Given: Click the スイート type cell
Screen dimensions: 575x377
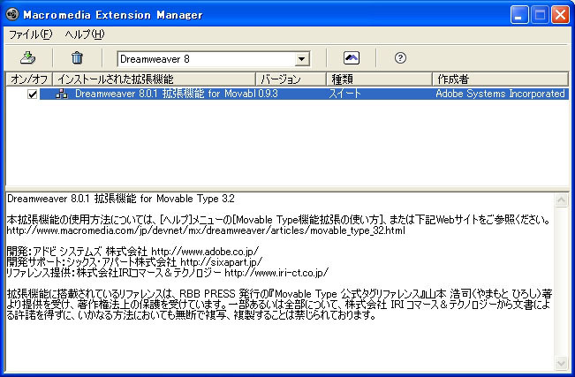Looking at the screenshot, I should 344,94.
